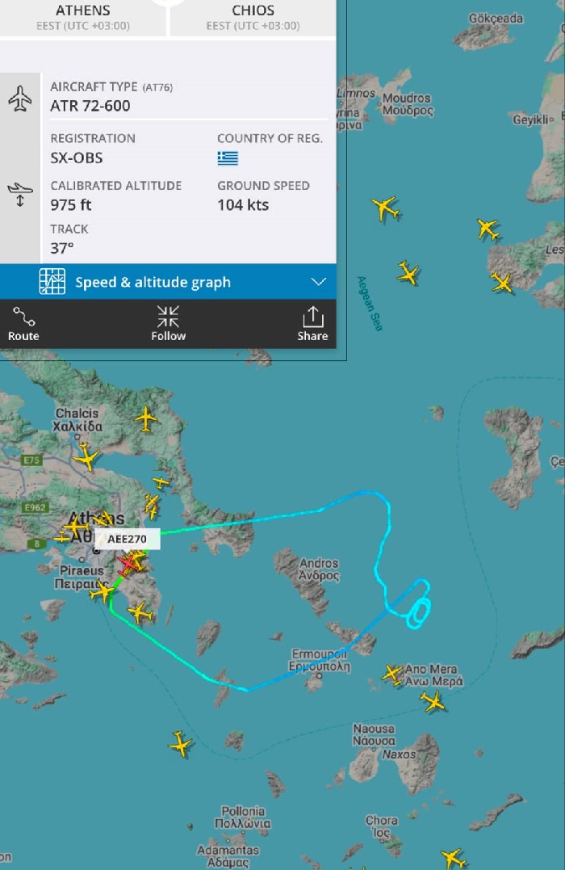565x870 pixels.
Task: Click the airplane icon beside Aircraft Type
Action: pyautogui.click(x=20, y=99)
